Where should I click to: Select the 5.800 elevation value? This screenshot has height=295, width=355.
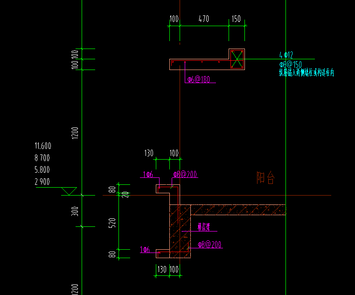[42, 169]
